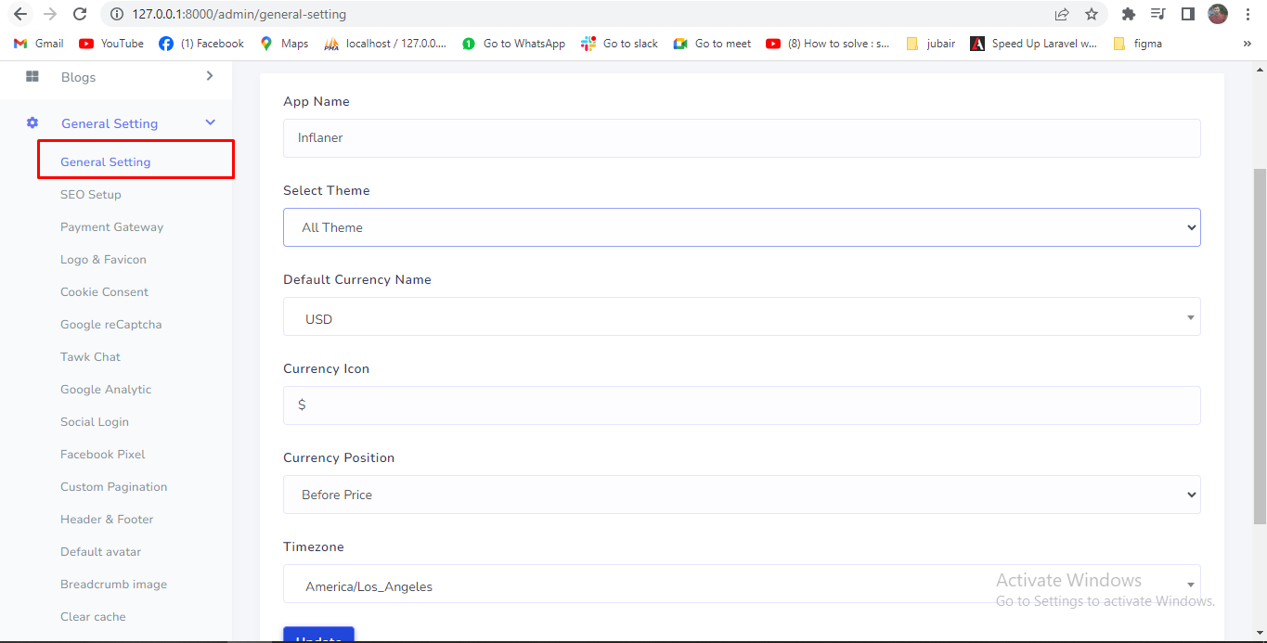
Task: Collapse the General Setting sidebar menu chevron
Action: (210, 122)
